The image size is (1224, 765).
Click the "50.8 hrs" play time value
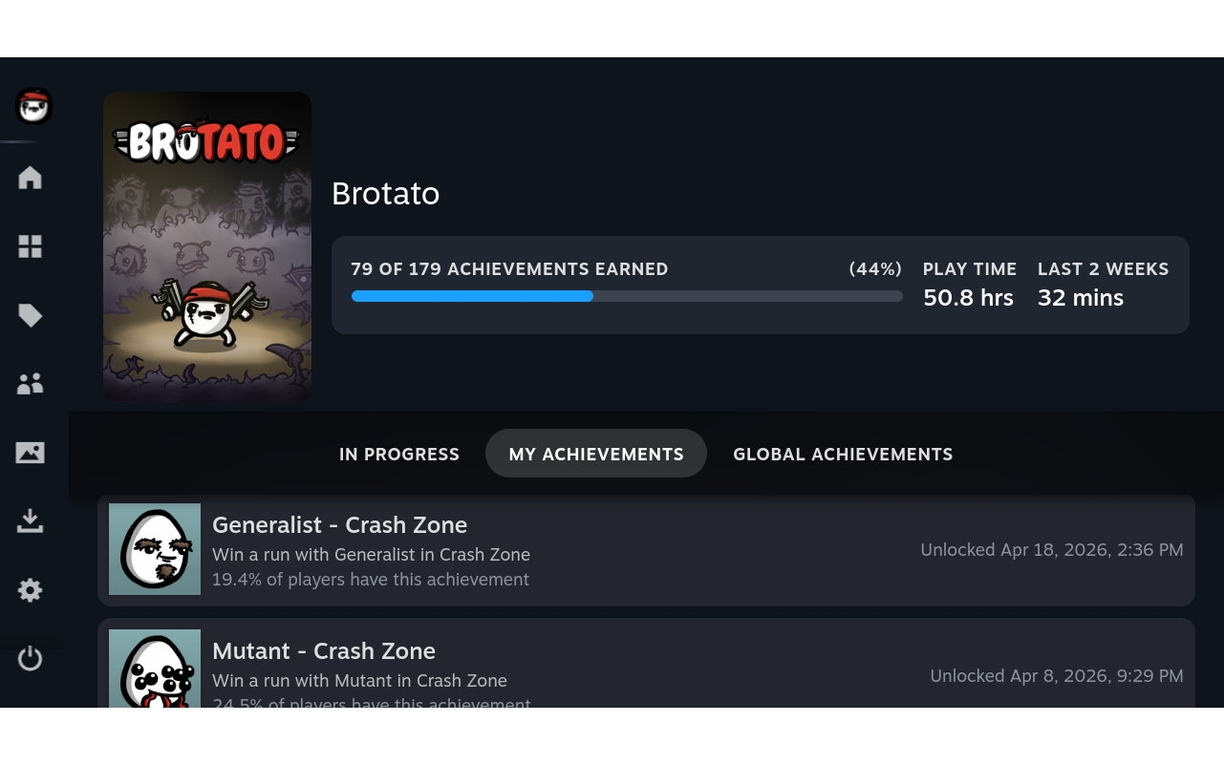coord(968,298)
